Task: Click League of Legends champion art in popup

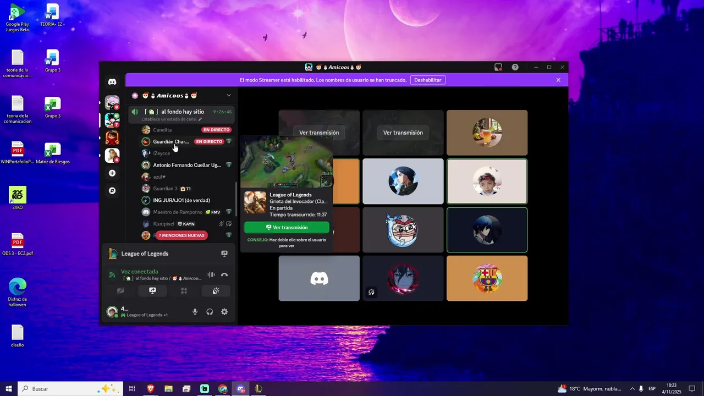Action: (x=255, y=202)
